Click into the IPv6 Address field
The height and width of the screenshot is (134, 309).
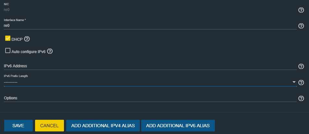150,66
